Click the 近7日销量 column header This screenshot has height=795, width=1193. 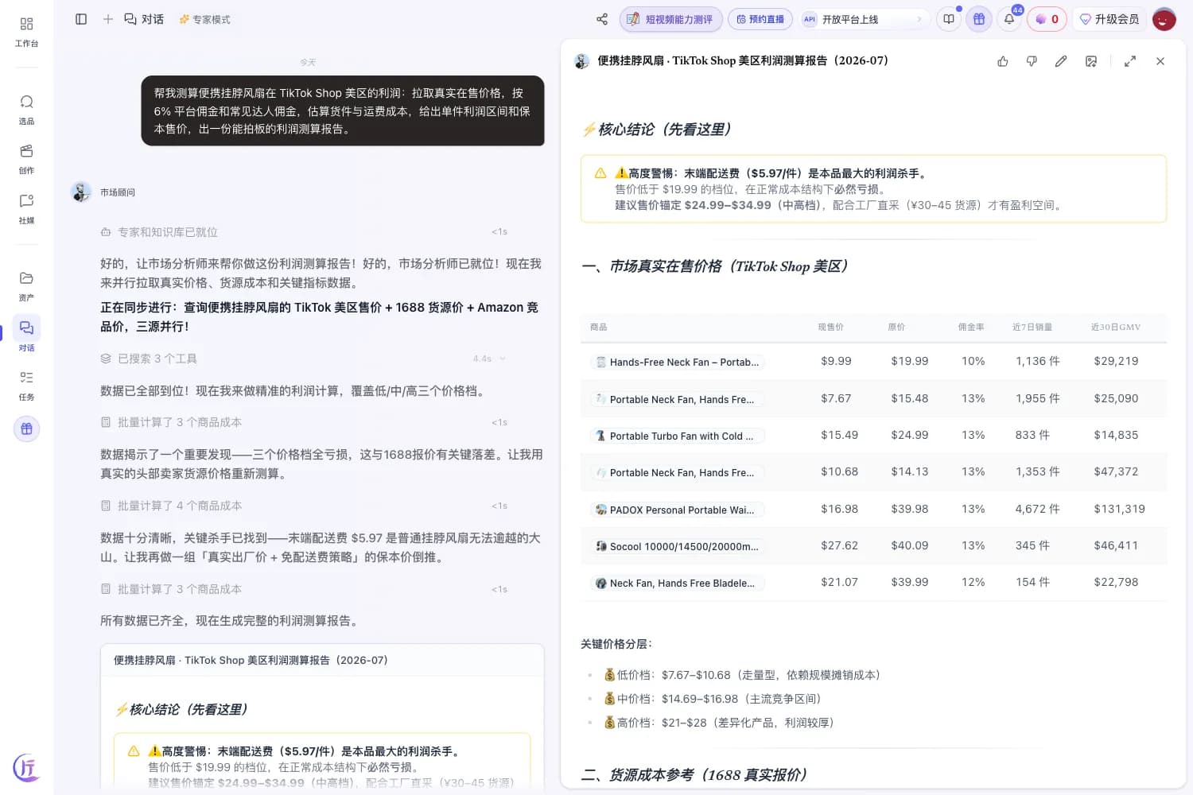pos(1032,327)
